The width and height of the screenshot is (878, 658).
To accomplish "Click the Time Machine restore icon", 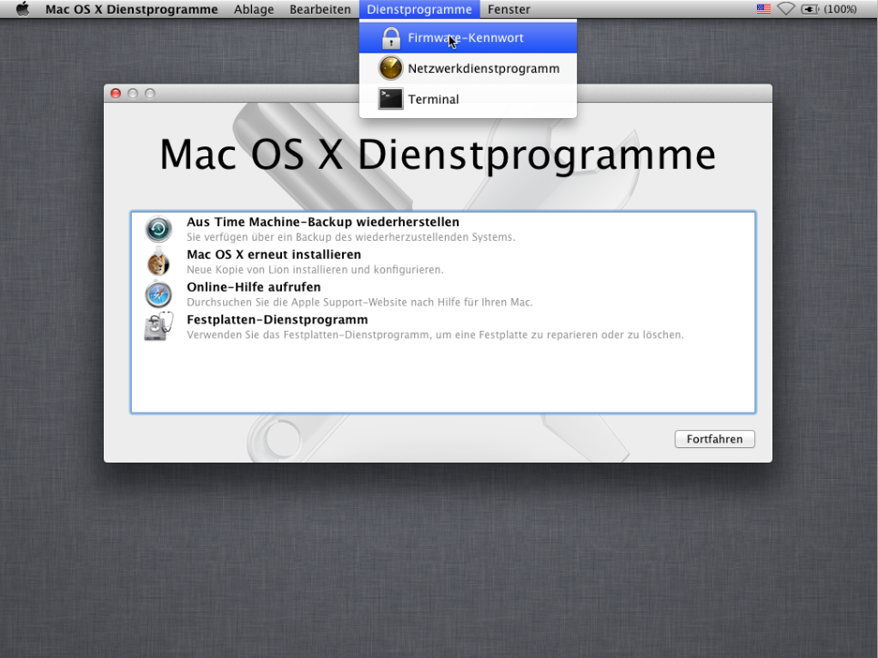I will point(158,229).
